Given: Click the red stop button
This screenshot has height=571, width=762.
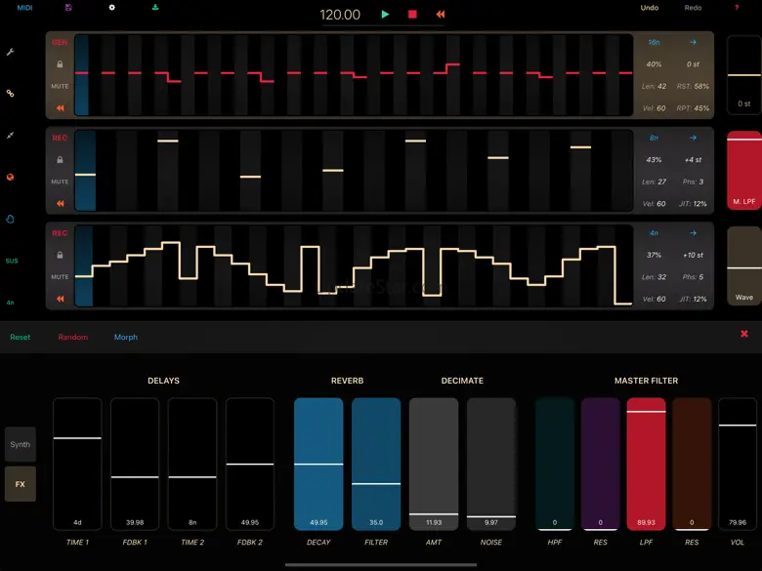Looking at the screenshot, I should pyautogui.click(x=412, y=15).
